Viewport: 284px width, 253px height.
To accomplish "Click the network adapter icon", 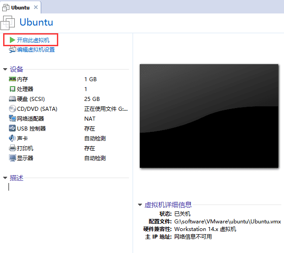I will [x=12, y=118].
